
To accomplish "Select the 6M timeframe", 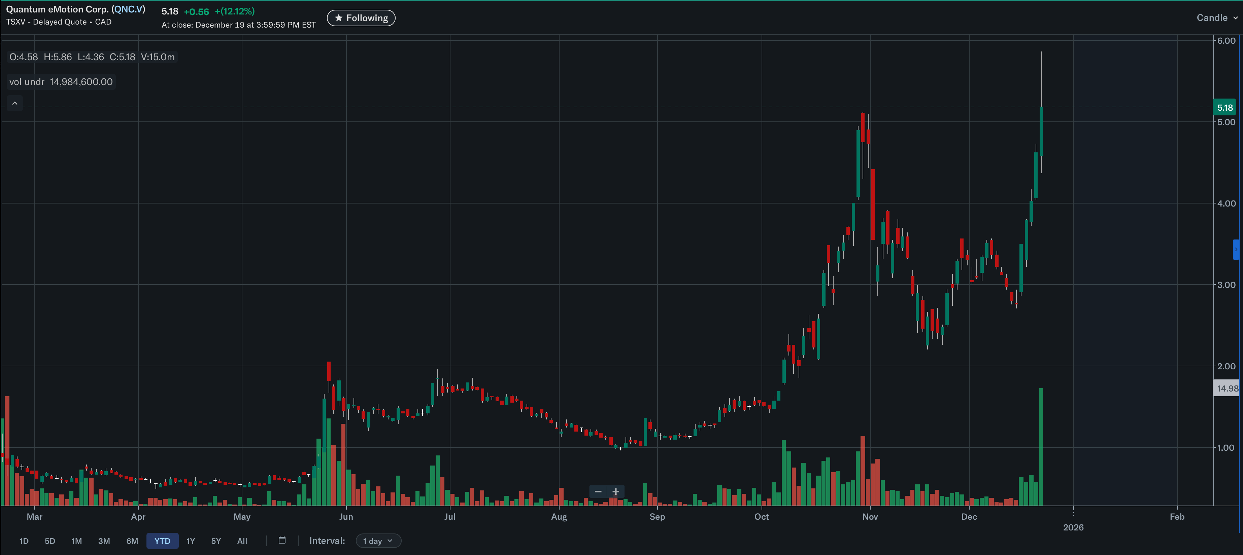I will 132,541.
